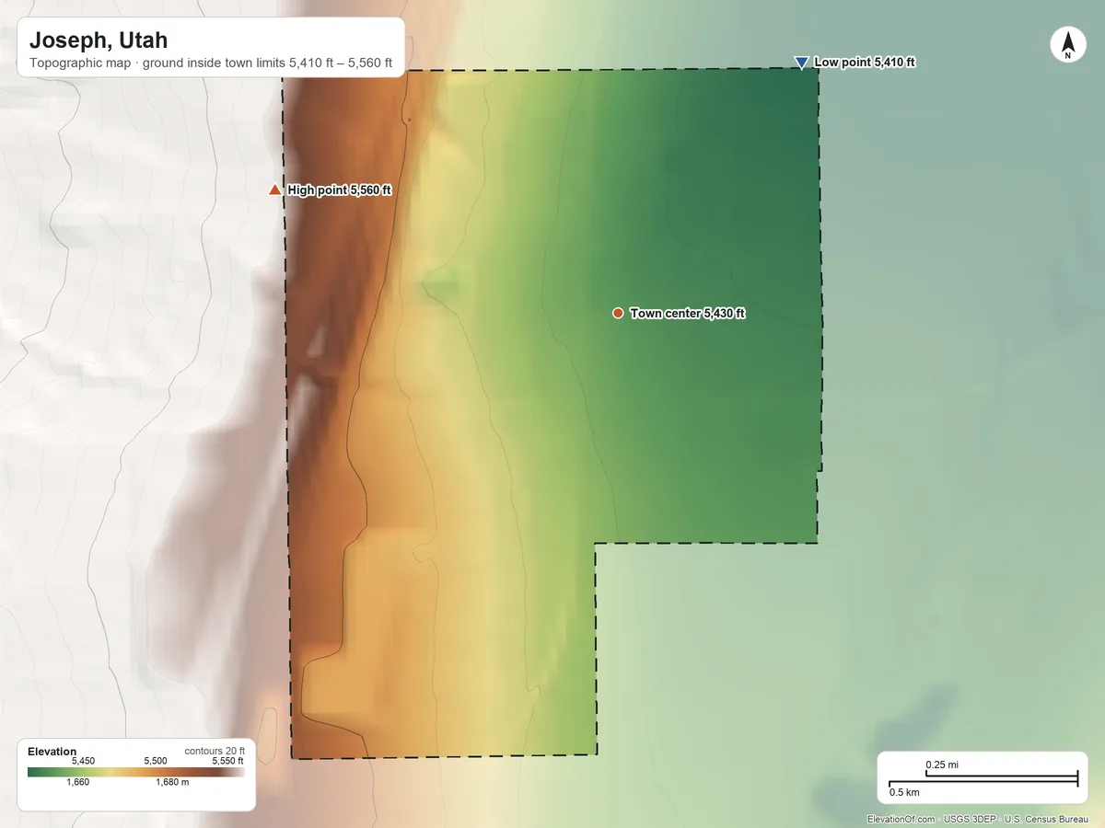Click the 'Elevation' legend heading
Screen dimensions: 1105x828
coord(52,752)
